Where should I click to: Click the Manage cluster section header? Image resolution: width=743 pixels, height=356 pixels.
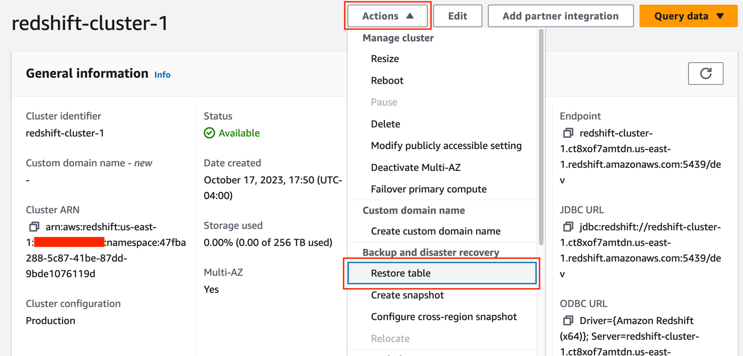pos(398,38)
